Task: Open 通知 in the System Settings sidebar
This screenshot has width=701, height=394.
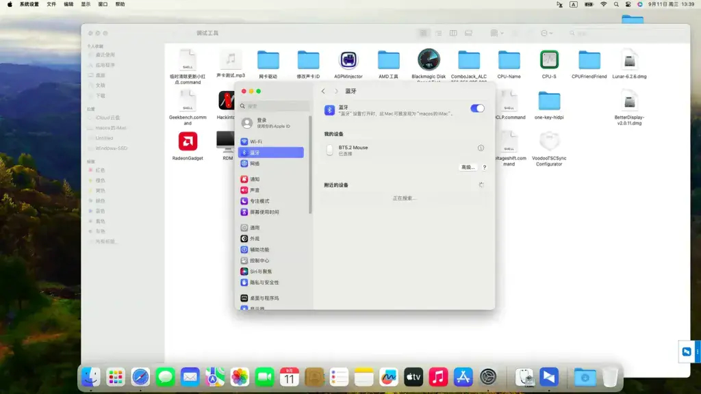Action: pos(271,179)
